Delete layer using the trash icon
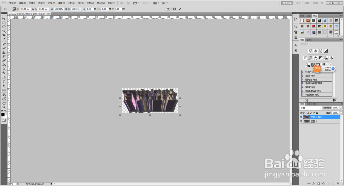 coord(338,183)
